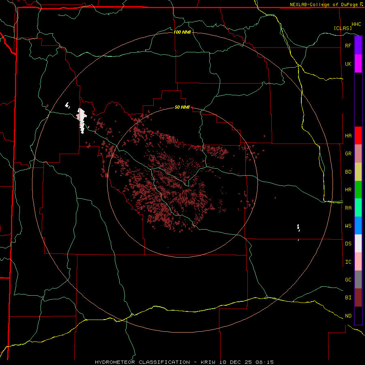365x365 pixels.
Task: Click the 100 NMI range ring label
Action: 182,32
